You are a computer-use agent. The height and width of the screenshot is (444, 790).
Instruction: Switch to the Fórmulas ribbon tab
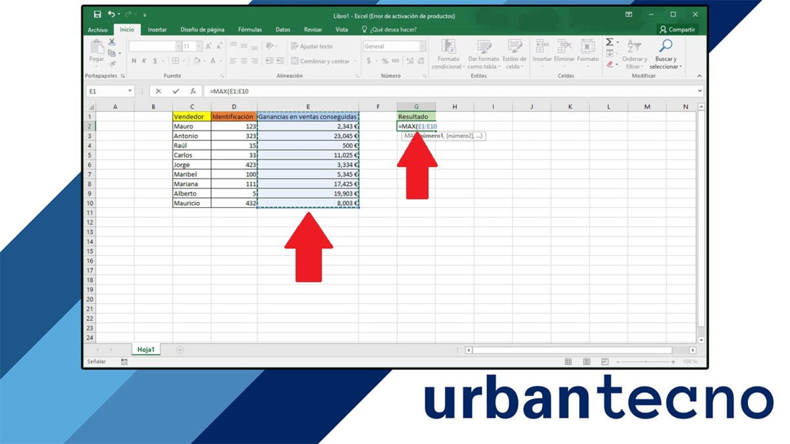(250, 29)
